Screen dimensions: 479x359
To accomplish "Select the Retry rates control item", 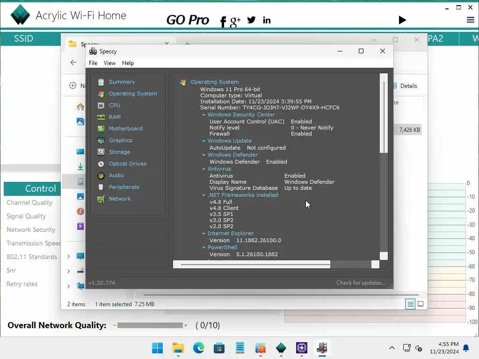I will (x=22, y=284).
